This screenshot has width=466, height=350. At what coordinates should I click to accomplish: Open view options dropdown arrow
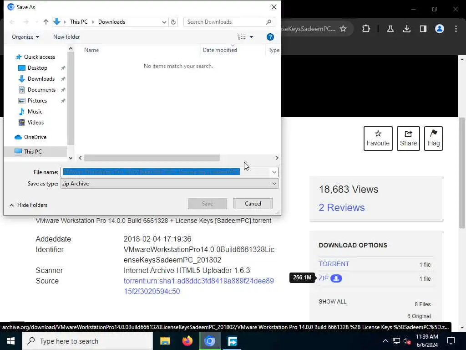tap(251, 37)
